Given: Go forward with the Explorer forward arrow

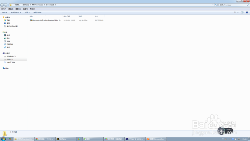Looking at the screenshot, I should (x=5, y=5).
